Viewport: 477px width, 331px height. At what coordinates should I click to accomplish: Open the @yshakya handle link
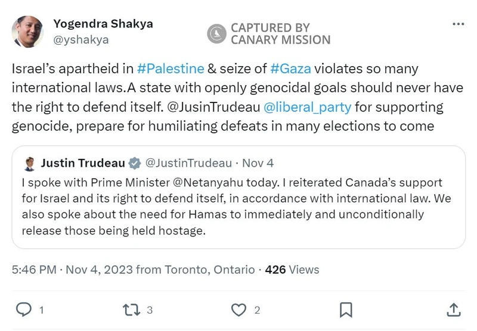pyautogui.click(x=81, y=40)
